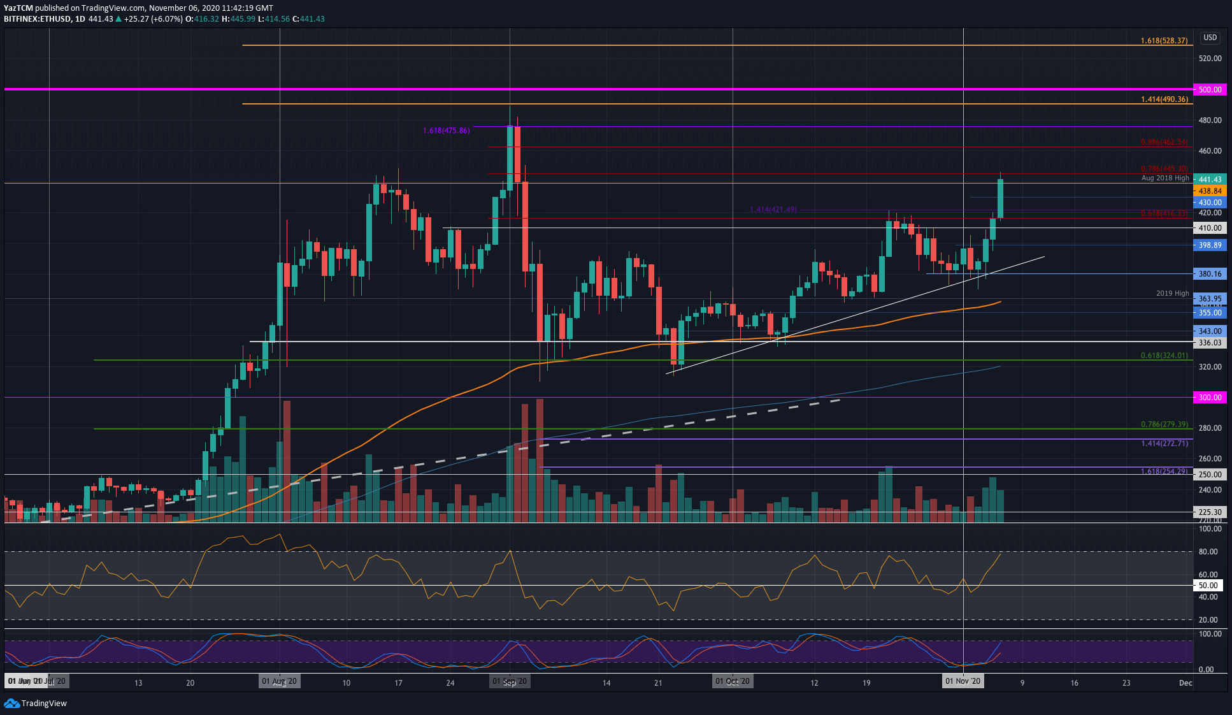The height and width of the screenshot is (715, 1232).
Task: Select the 410.00 price axis label
Action: click(1209, 228)
